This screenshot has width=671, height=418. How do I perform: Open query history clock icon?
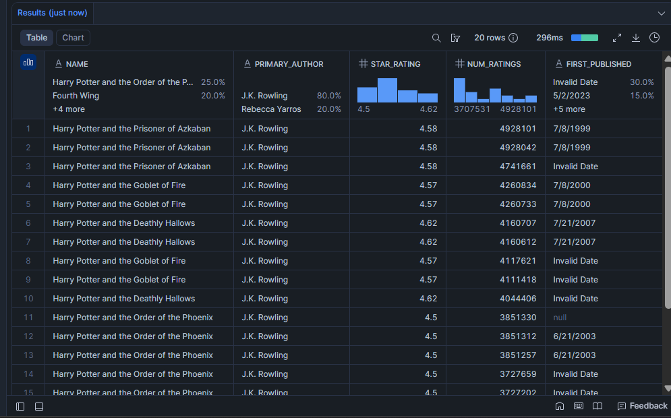[654, 38]
